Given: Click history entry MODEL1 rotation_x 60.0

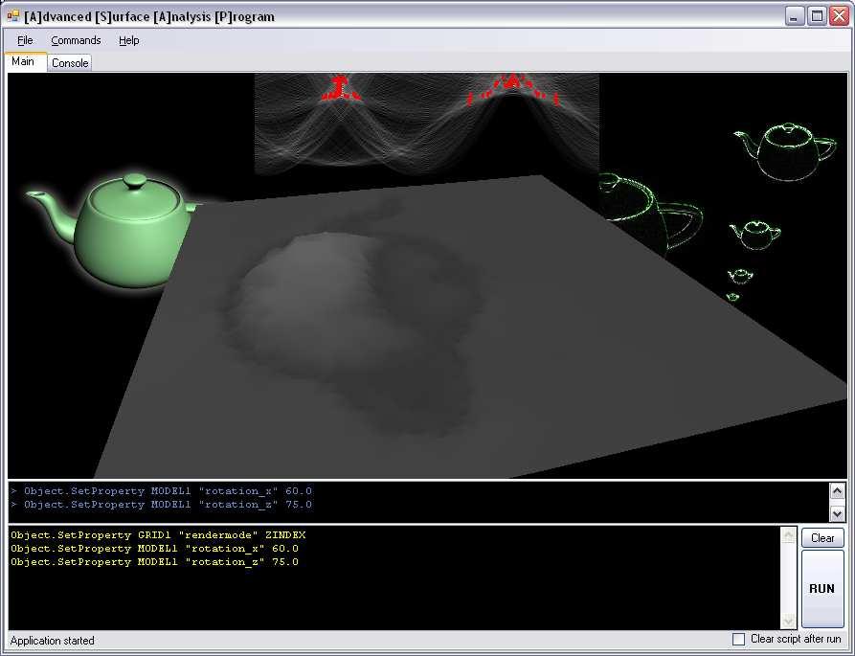Looking at the screenshot, I should pos(162,491).
